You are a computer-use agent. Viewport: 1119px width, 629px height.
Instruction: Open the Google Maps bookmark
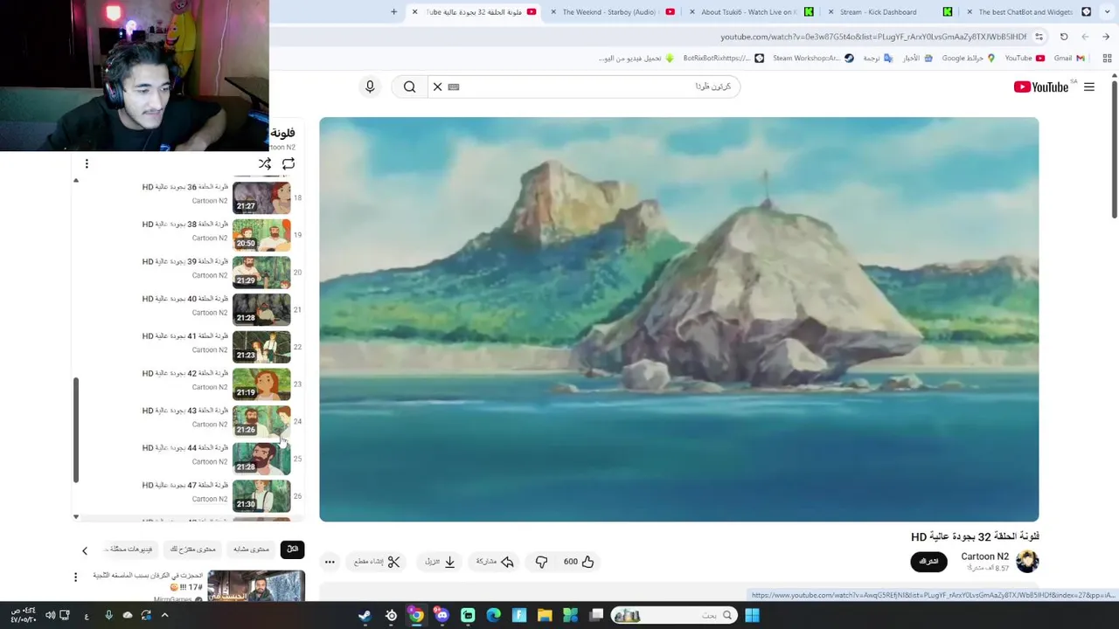(x=968, y=59)
